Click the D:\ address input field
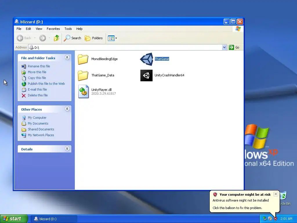This screenshot has width=297, height=223. tap(125, 47)
